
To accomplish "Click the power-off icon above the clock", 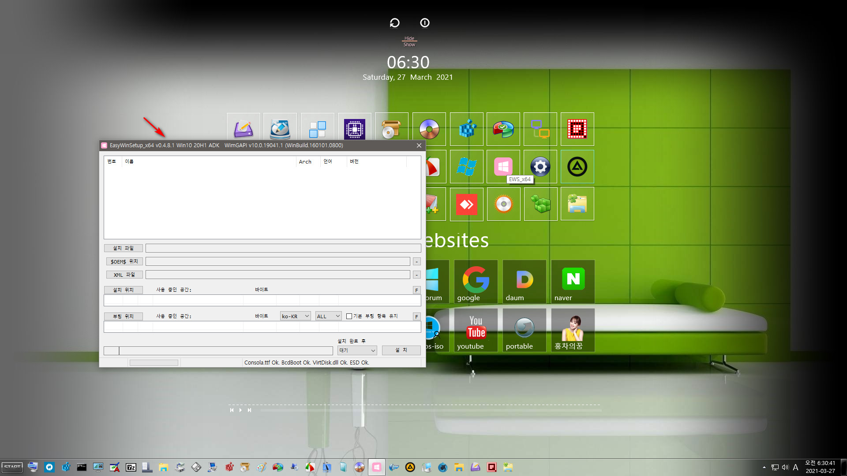I will 425,22.
